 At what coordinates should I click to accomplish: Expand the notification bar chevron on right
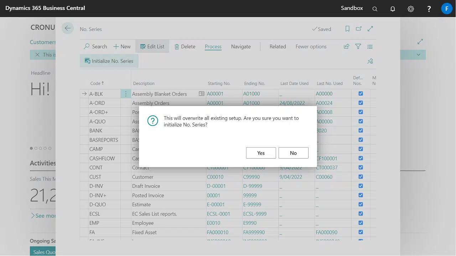(x=419, y=55)
